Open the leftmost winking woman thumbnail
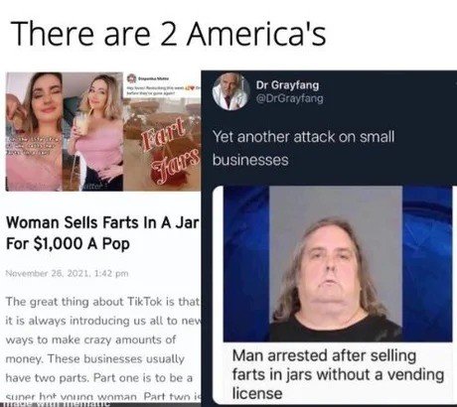Image resolution: width=457 pixels, height=407 pixels. tap(34, 131)
